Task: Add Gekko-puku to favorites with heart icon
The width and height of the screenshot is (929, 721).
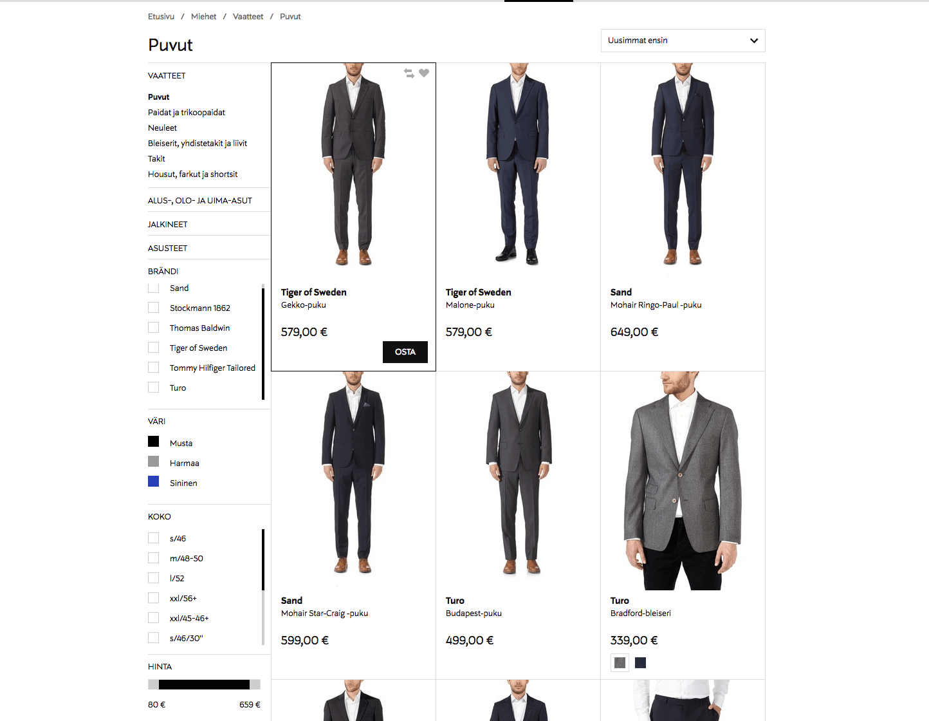Action: pos(424,73)
